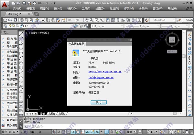Click the info@tangent.com.cn email link
The height and width of the screenshot is (135, 194).
[x=101, y=78]
